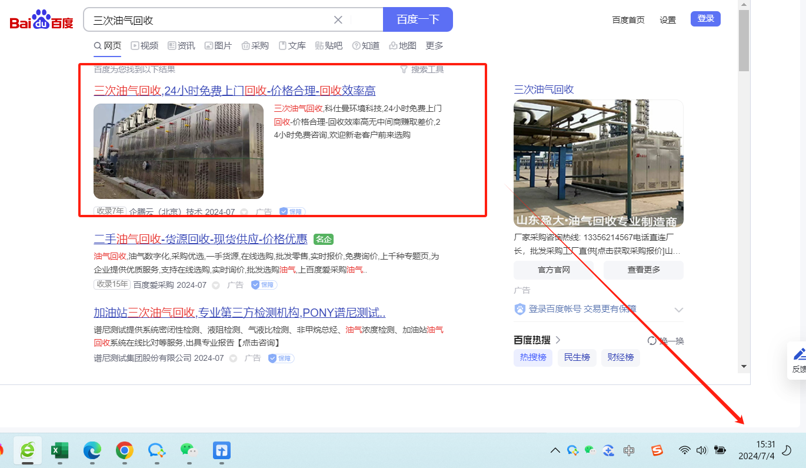The height and width of the screenshot is (468, 806).
Task: Click the 谱尼测试集团股份有限公司 source link
Action: (x=142, y=358)
